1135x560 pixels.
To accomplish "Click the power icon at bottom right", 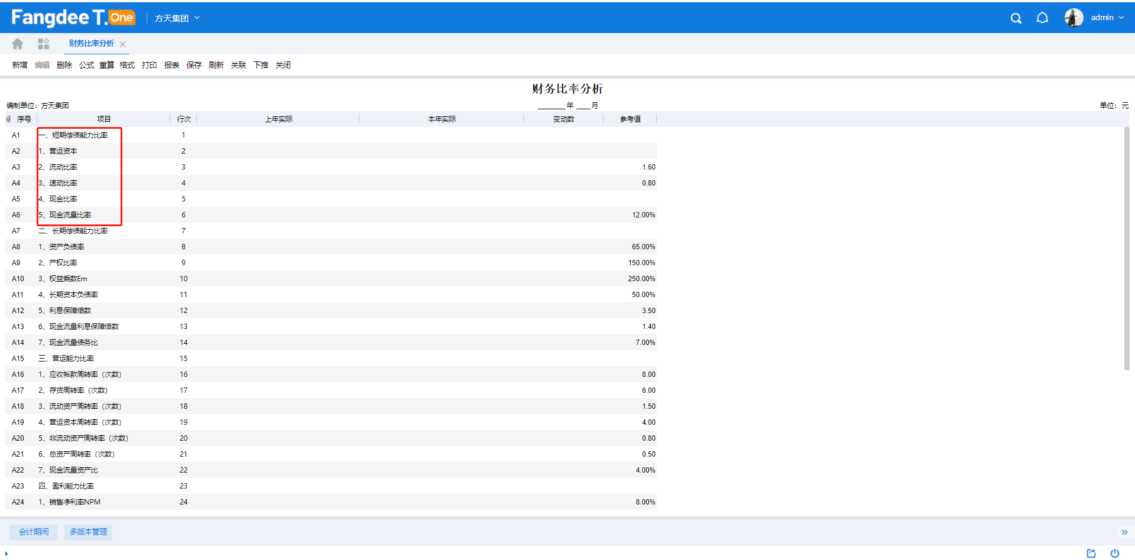I will [1114, 553].
